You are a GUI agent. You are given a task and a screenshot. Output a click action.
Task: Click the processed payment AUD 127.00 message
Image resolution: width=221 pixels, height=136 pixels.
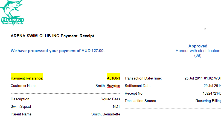pos(57,51)
